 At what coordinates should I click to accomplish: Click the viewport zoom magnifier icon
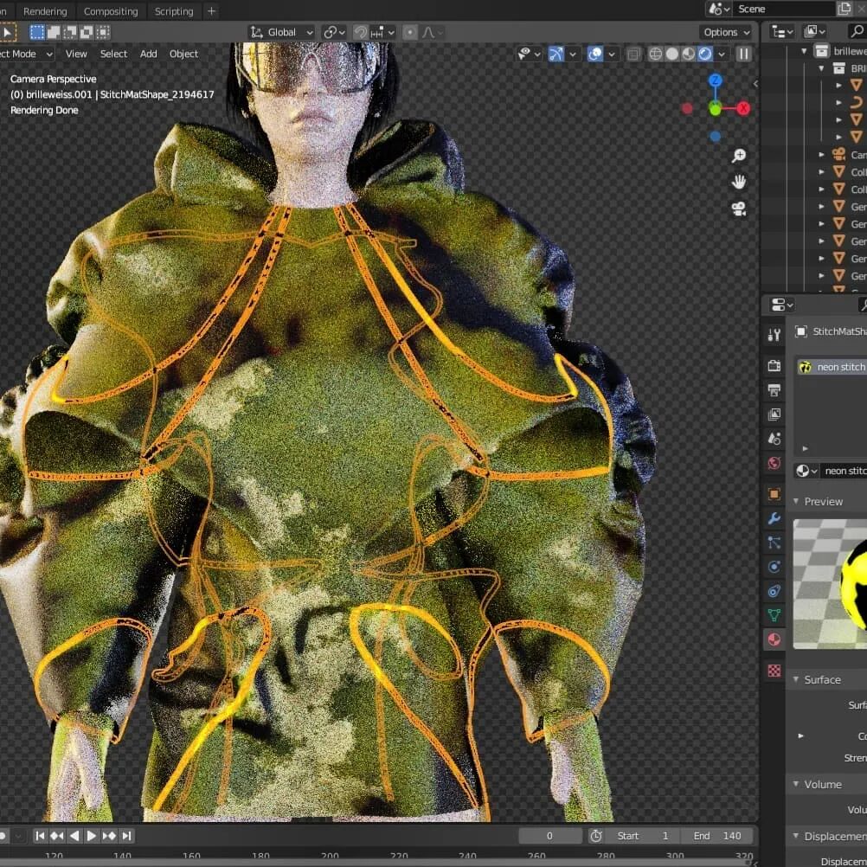point(739,156)
